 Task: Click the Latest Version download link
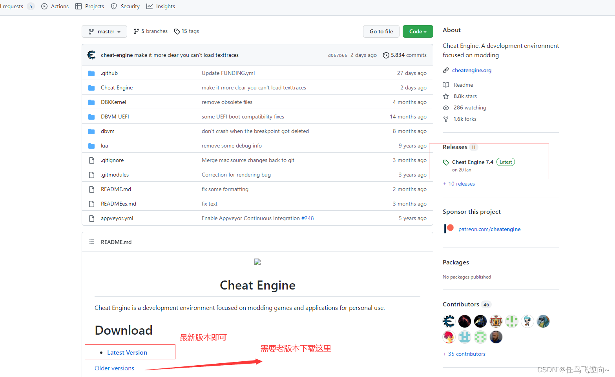pos(127,353)
